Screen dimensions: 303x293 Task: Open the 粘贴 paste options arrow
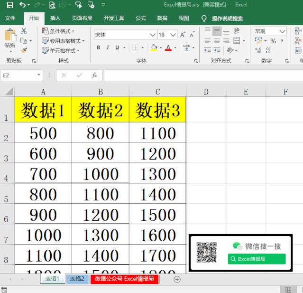pos(10,51)
